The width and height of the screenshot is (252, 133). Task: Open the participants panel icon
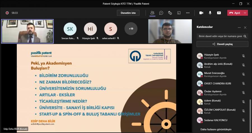click(x=152, y=13)
